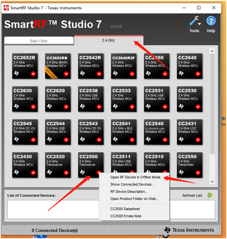Select the CC2550 Transmitter tile

point(190,165)
